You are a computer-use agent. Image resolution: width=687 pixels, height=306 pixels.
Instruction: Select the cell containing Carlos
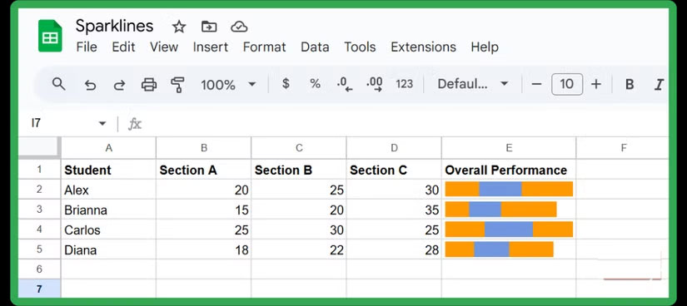(x=108, y=229)
